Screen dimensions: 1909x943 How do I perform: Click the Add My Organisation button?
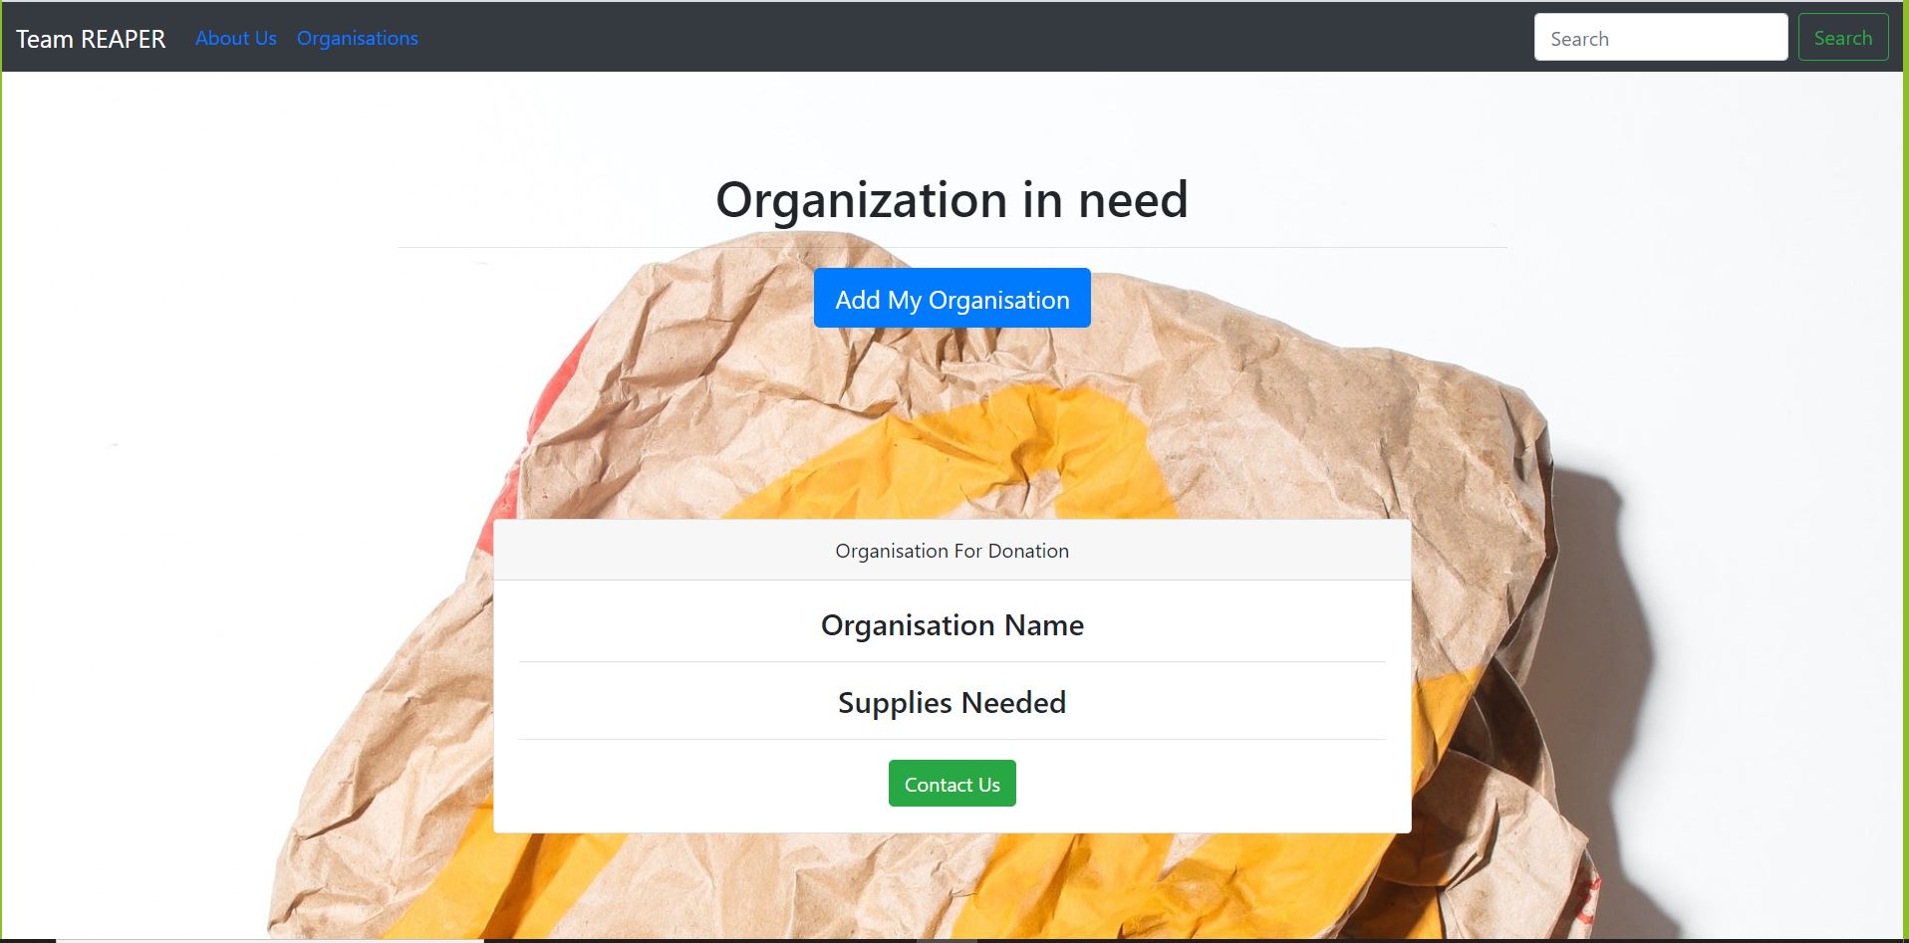(x=953, y=298)
